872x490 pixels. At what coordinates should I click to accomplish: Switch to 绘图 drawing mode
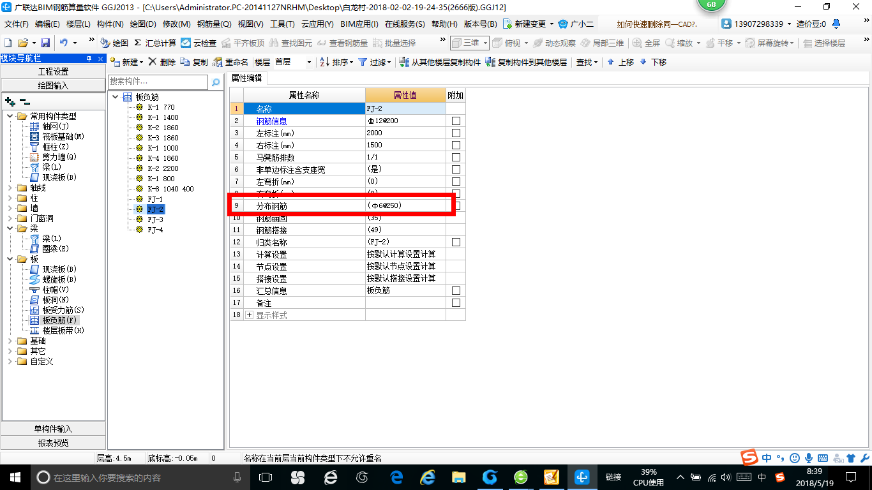pos(115,43)
